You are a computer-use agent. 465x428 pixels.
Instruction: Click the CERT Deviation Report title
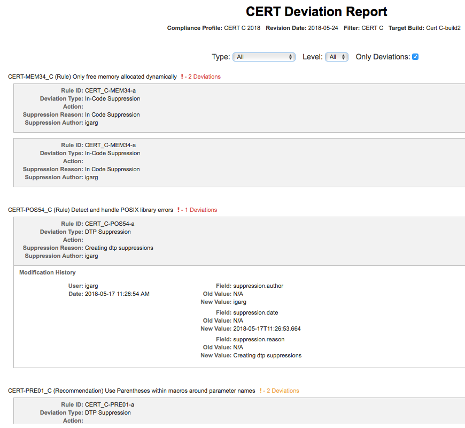[316, 12]
